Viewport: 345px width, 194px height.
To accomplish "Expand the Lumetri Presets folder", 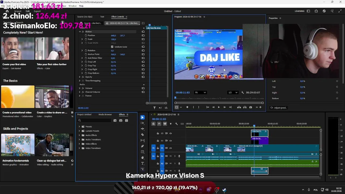I will 79,131.
